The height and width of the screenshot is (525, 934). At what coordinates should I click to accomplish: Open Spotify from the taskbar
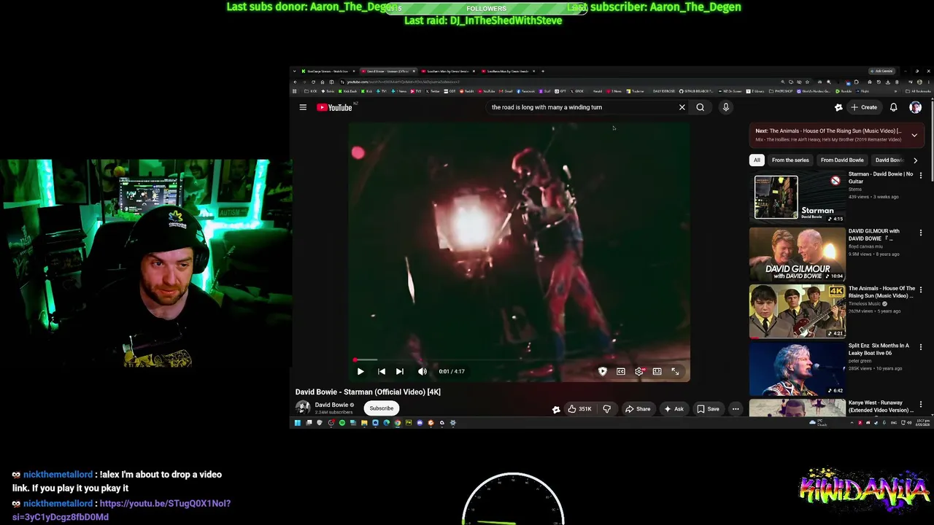point(341,423)
